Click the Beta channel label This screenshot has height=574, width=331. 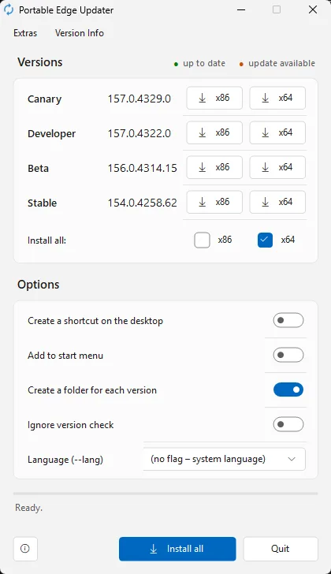(x=38, y=169)
